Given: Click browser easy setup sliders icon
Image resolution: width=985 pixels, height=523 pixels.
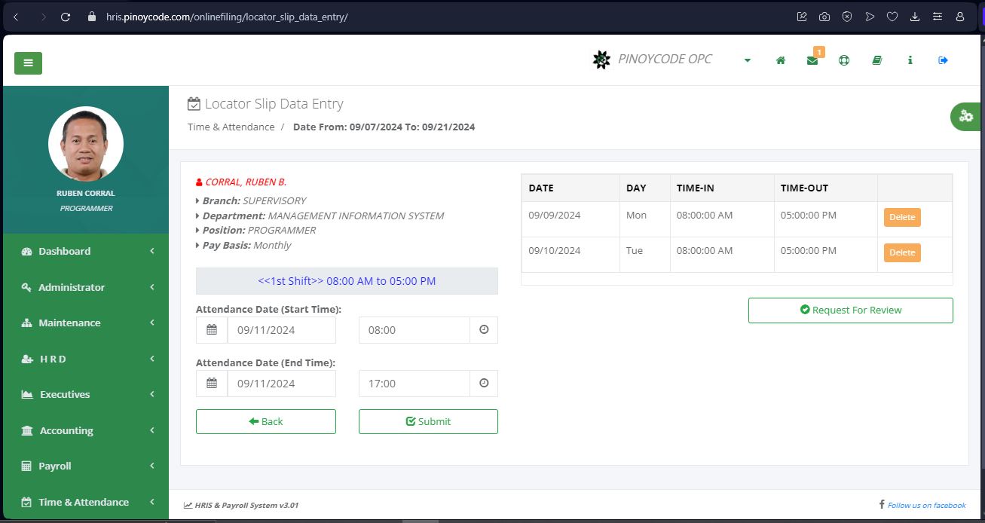Looking at the screenshot, I should tap(938, 17).
